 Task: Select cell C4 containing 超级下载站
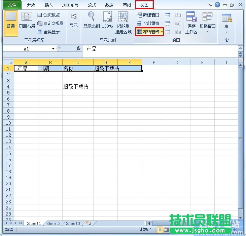[78, 86]
